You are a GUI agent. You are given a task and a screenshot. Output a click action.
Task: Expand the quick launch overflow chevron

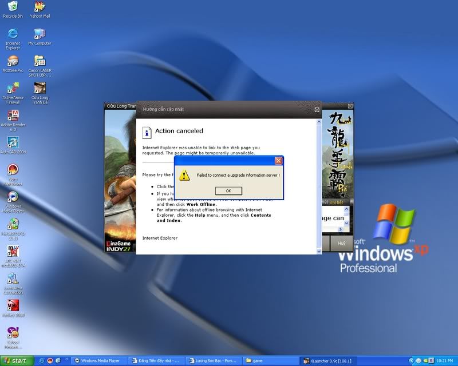click(66, 359)
